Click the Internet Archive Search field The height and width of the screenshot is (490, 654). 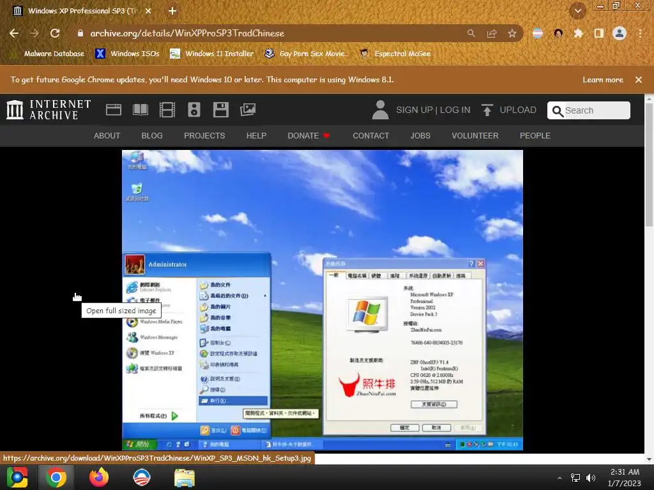(x=588, y=110)
